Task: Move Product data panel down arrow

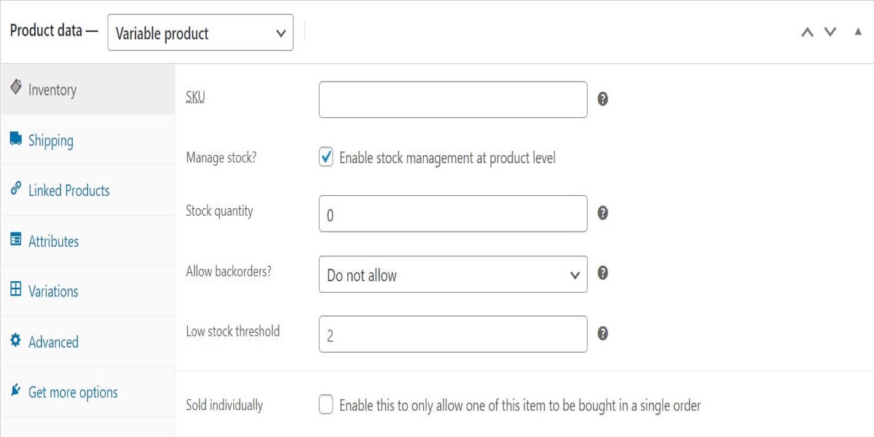Action: coord(830,32)
